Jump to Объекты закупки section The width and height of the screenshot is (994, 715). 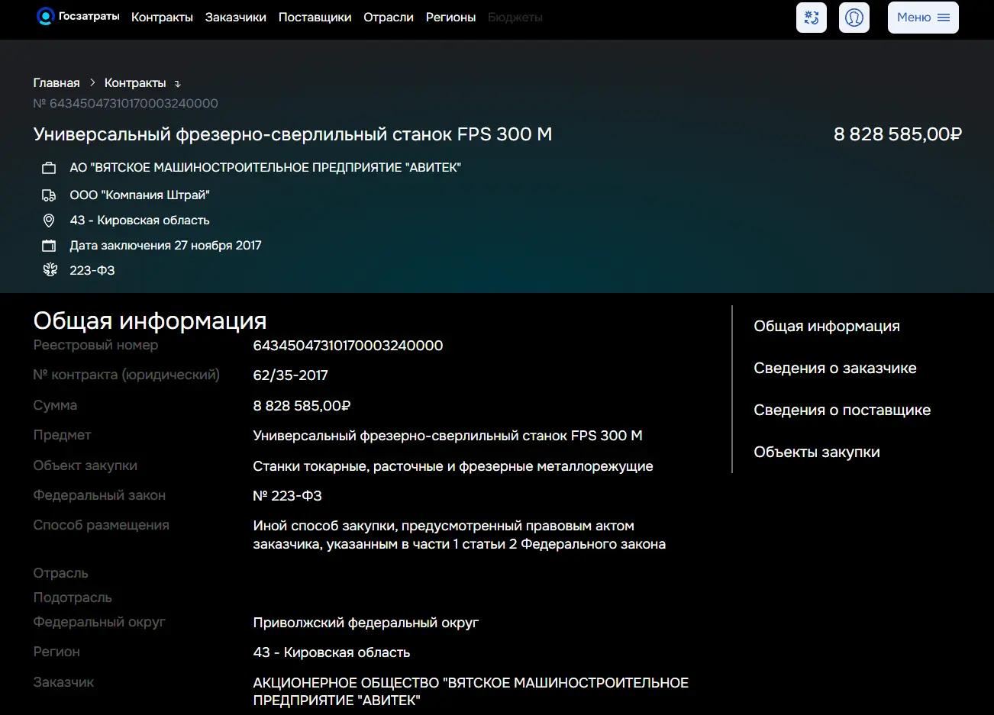coord(817,453)
